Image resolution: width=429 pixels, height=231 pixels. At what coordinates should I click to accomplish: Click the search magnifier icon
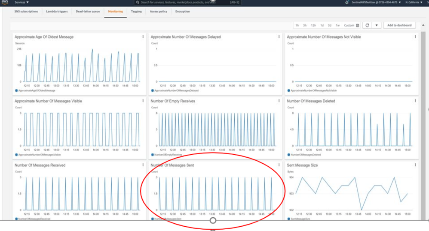[x=138, y=2]
